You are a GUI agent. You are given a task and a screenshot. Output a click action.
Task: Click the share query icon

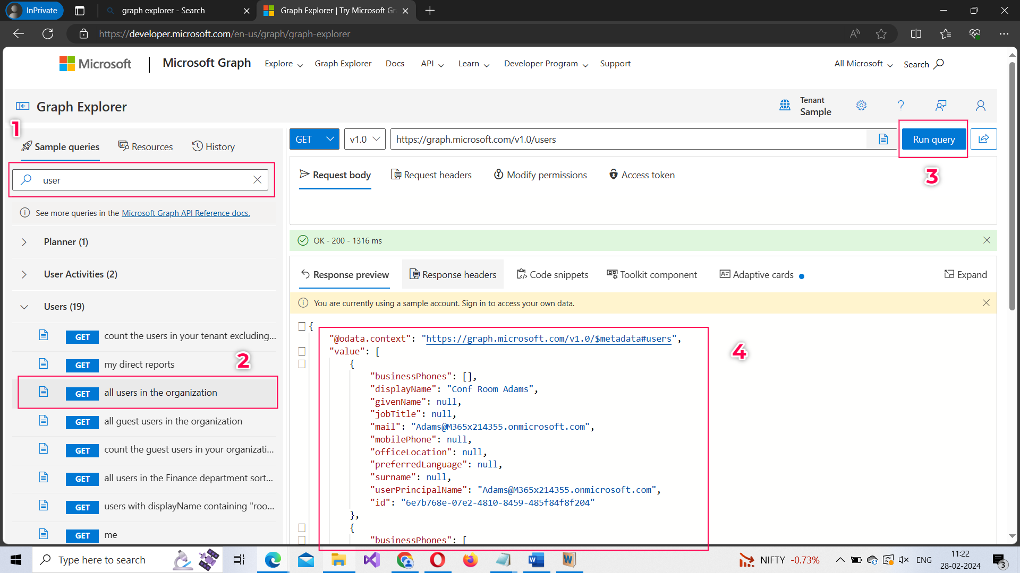click(x=984, y=139)
